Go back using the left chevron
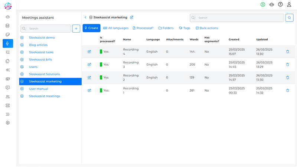297x167 pixels. pyautogui.click(x=85, y=17)
